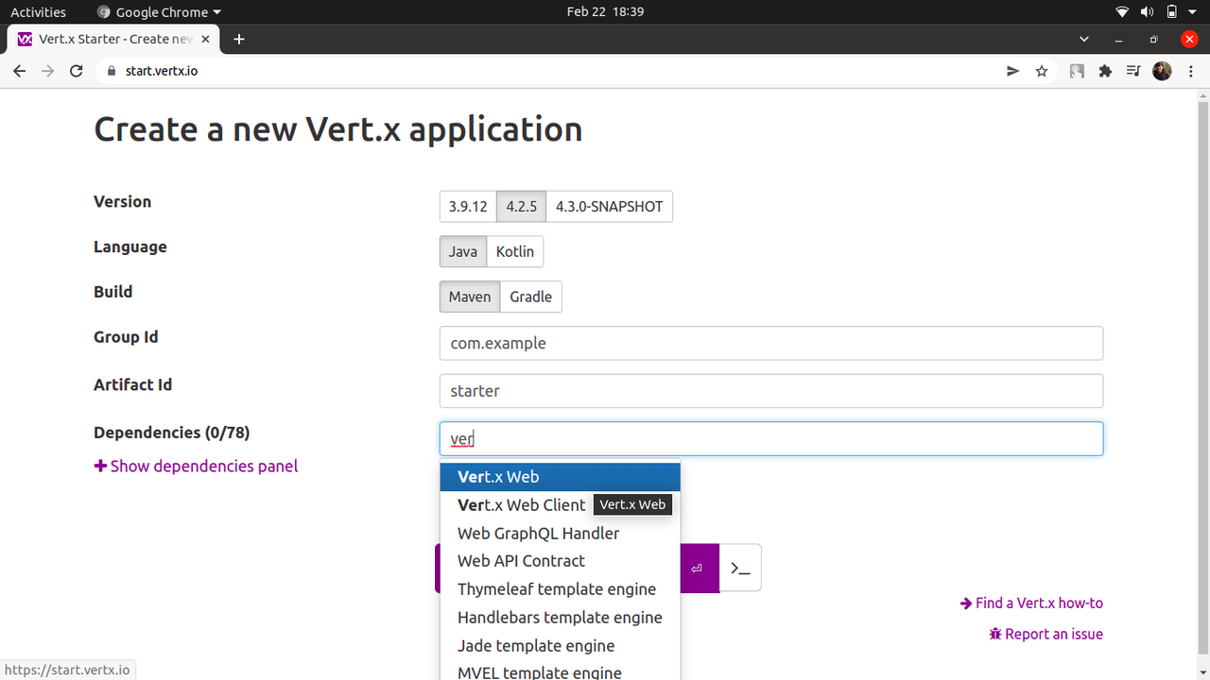Click the Chrome profile avatar
Screen dimensions: 1210x680
click(x=1162, y=70)
